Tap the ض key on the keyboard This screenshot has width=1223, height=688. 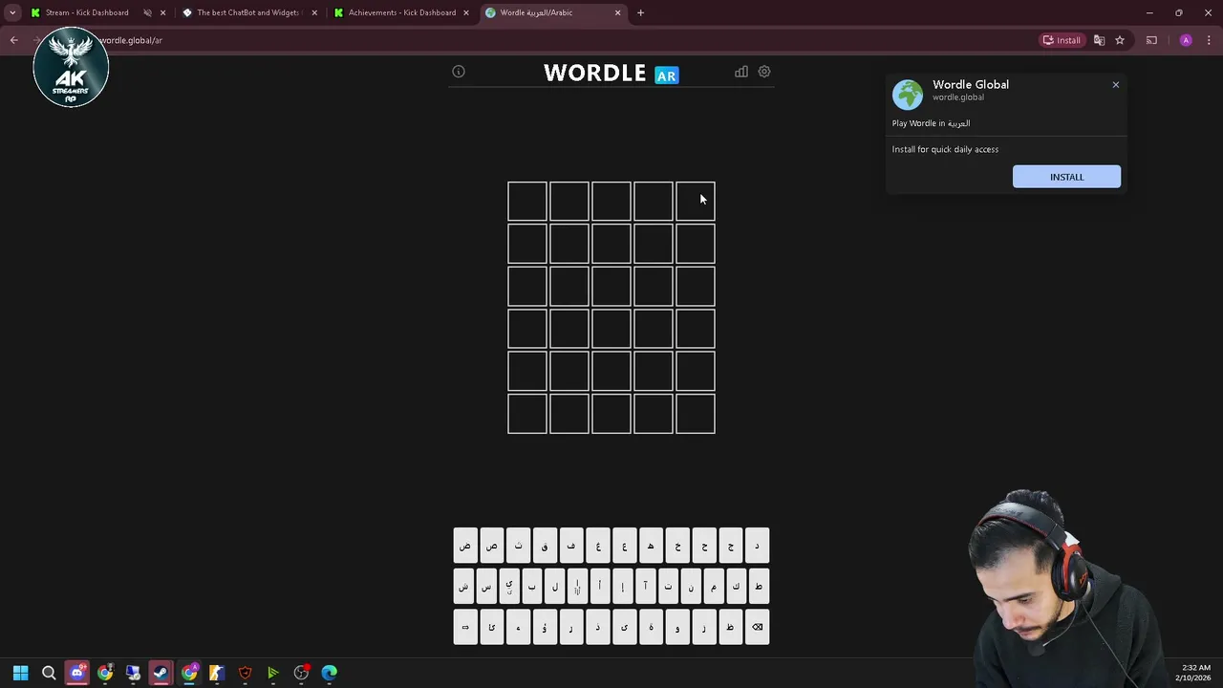click(x=465, y=545)
